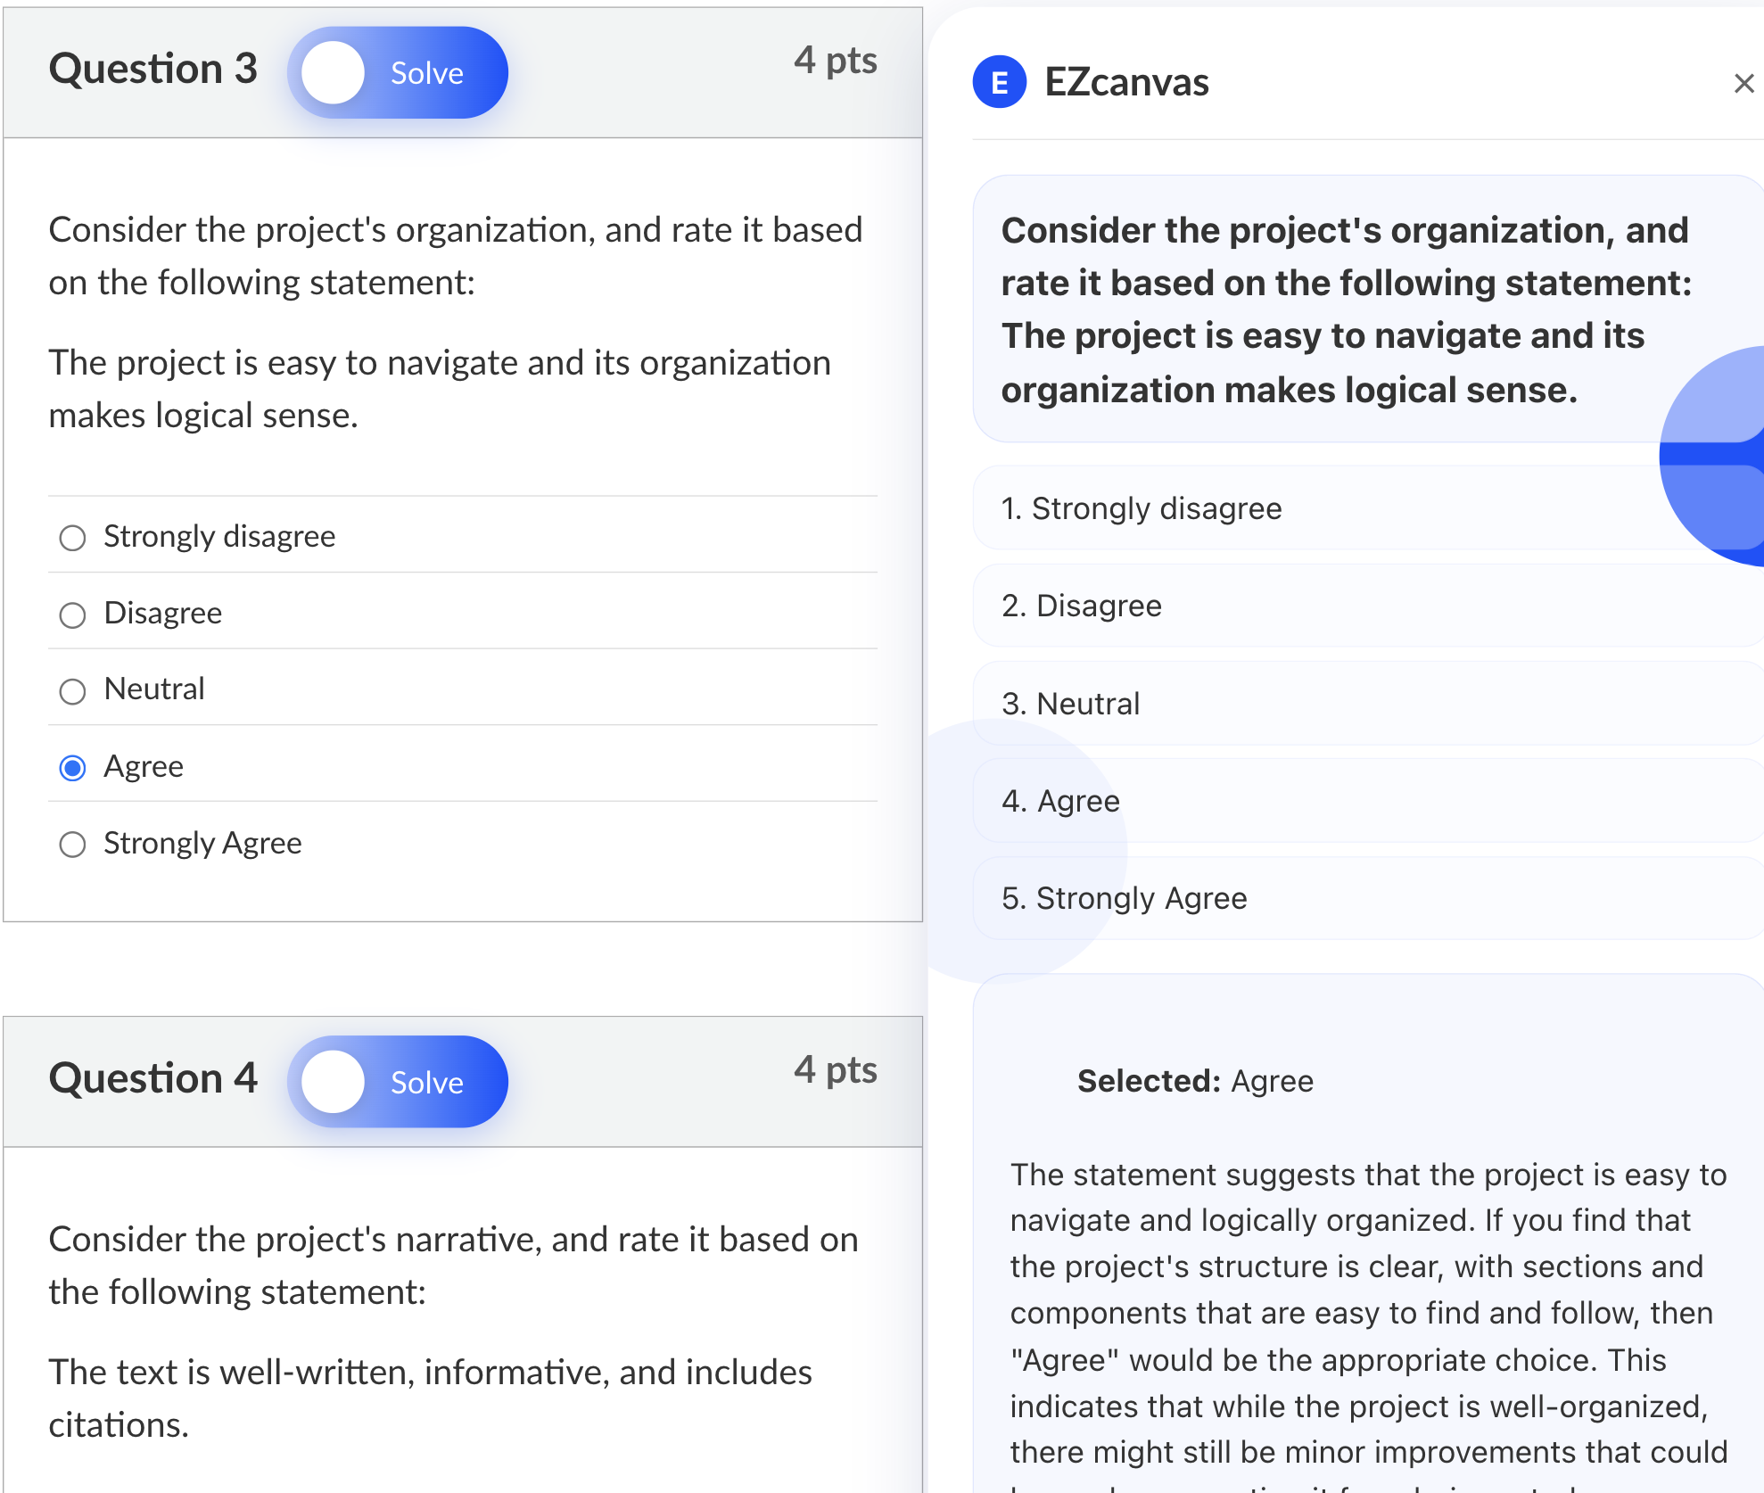Click option 3. Neutral in EZcanvas panel

pos(1368,704)
